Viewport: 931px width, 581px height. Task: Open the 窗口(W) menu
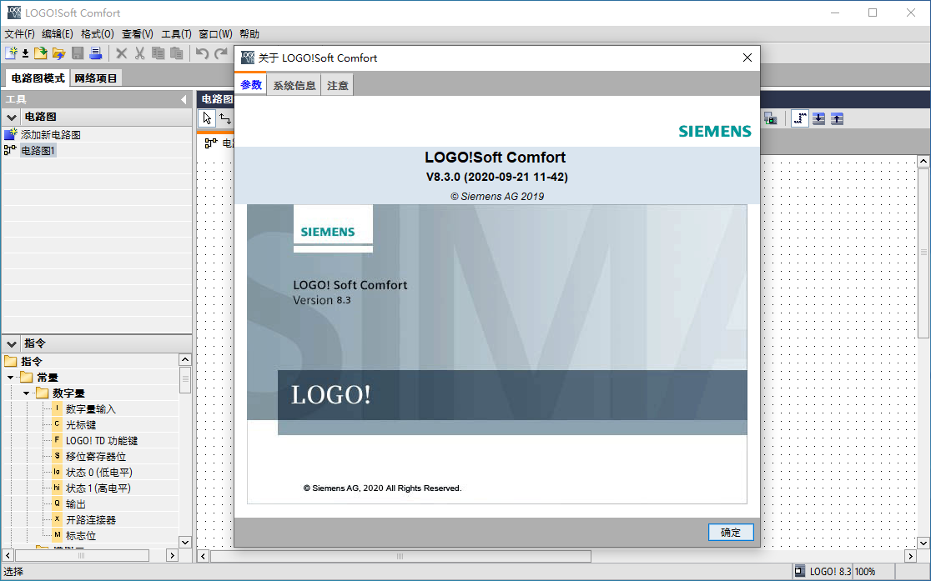coord(215,34)
